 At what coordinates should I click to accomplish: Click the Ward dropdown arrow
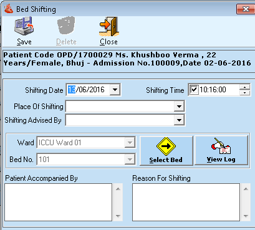pyautogui.click(x=130, y=143)
